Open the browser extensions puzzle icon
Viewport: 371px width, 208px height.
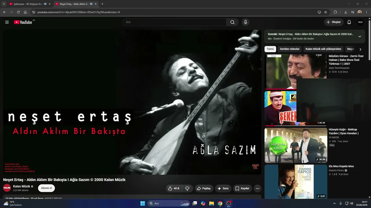[x=335, y=12]
